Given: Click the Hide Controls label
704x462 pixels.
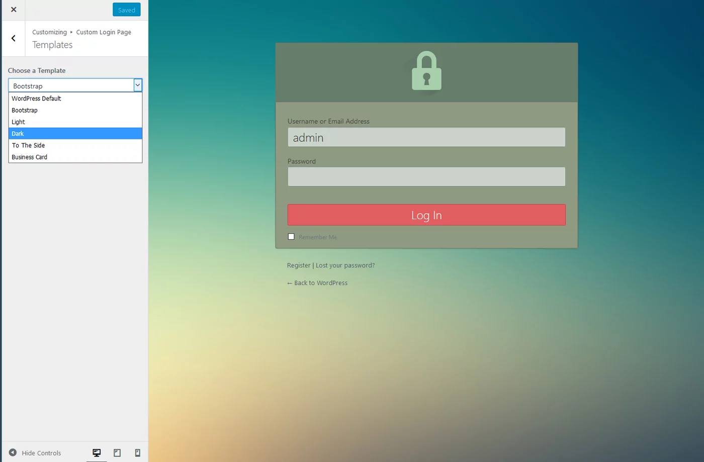Looking at the screenshot, I should pyautogui.click(x=41, y=453).
